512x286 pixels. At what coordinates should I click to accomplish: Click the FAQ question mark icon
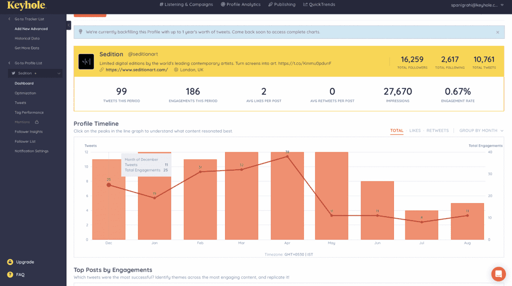point(10,275)
